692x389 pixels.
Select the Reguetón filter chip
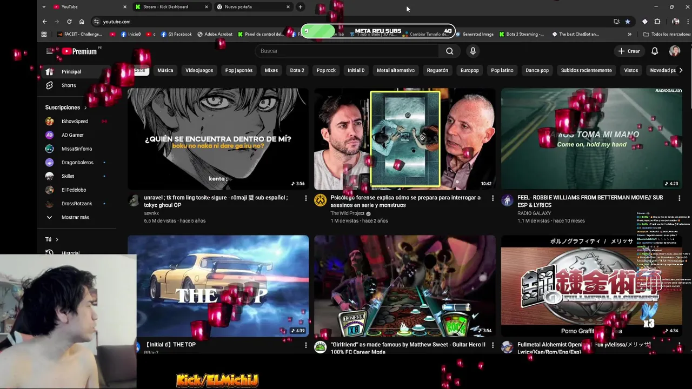point(437,70)
